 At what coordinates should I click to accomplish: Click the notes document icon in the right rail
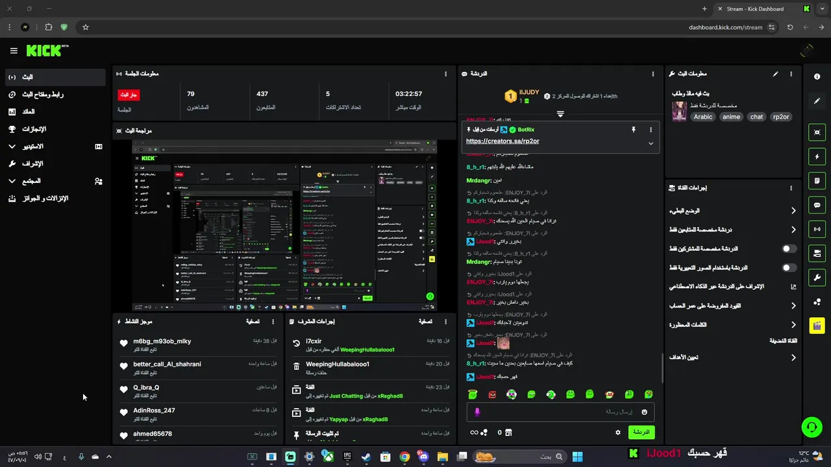pos(817,180)
